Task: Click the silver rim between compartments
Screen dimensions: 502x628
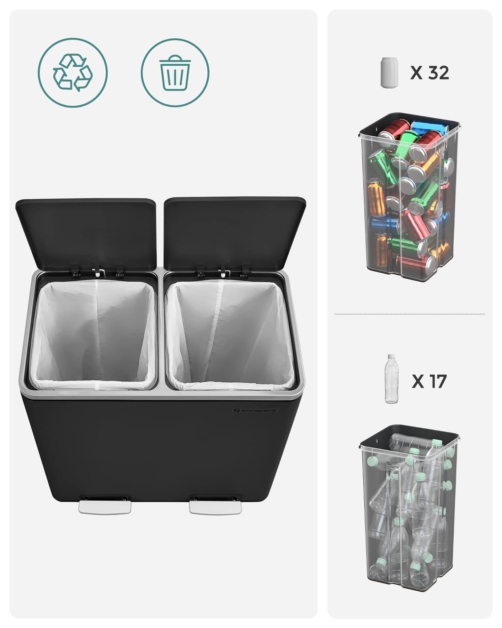Action: (161, 330)
